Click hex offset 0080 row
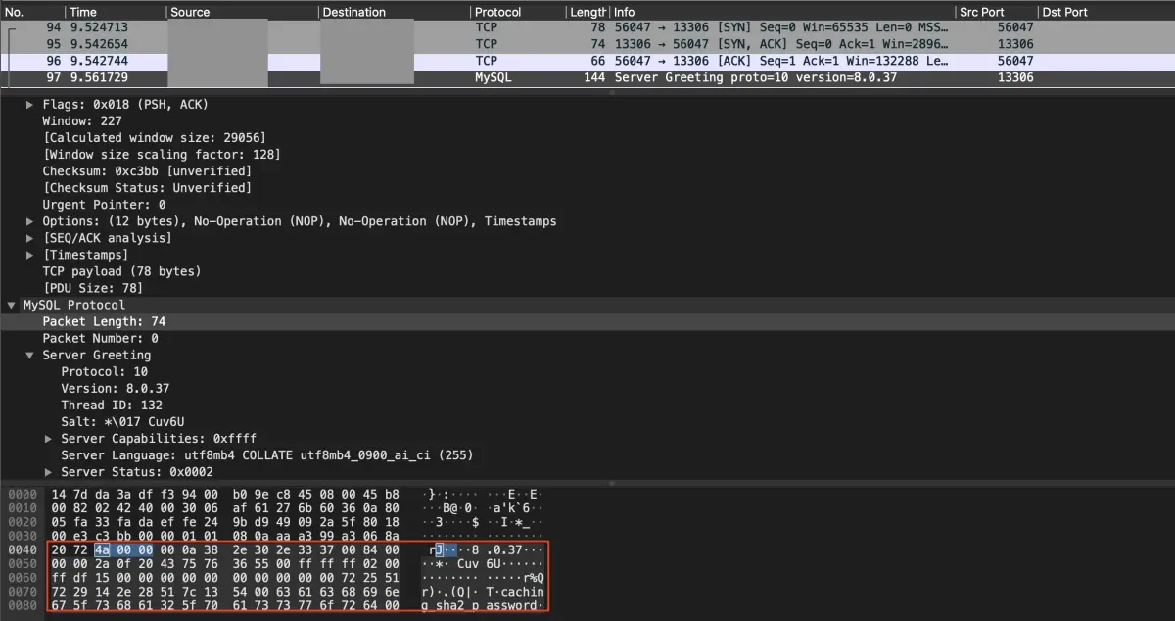This screenshot has height=621, width=1175. (22, 606)
